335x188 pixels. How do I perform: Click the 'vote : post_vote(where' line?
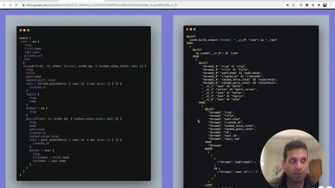pos(75,140)
